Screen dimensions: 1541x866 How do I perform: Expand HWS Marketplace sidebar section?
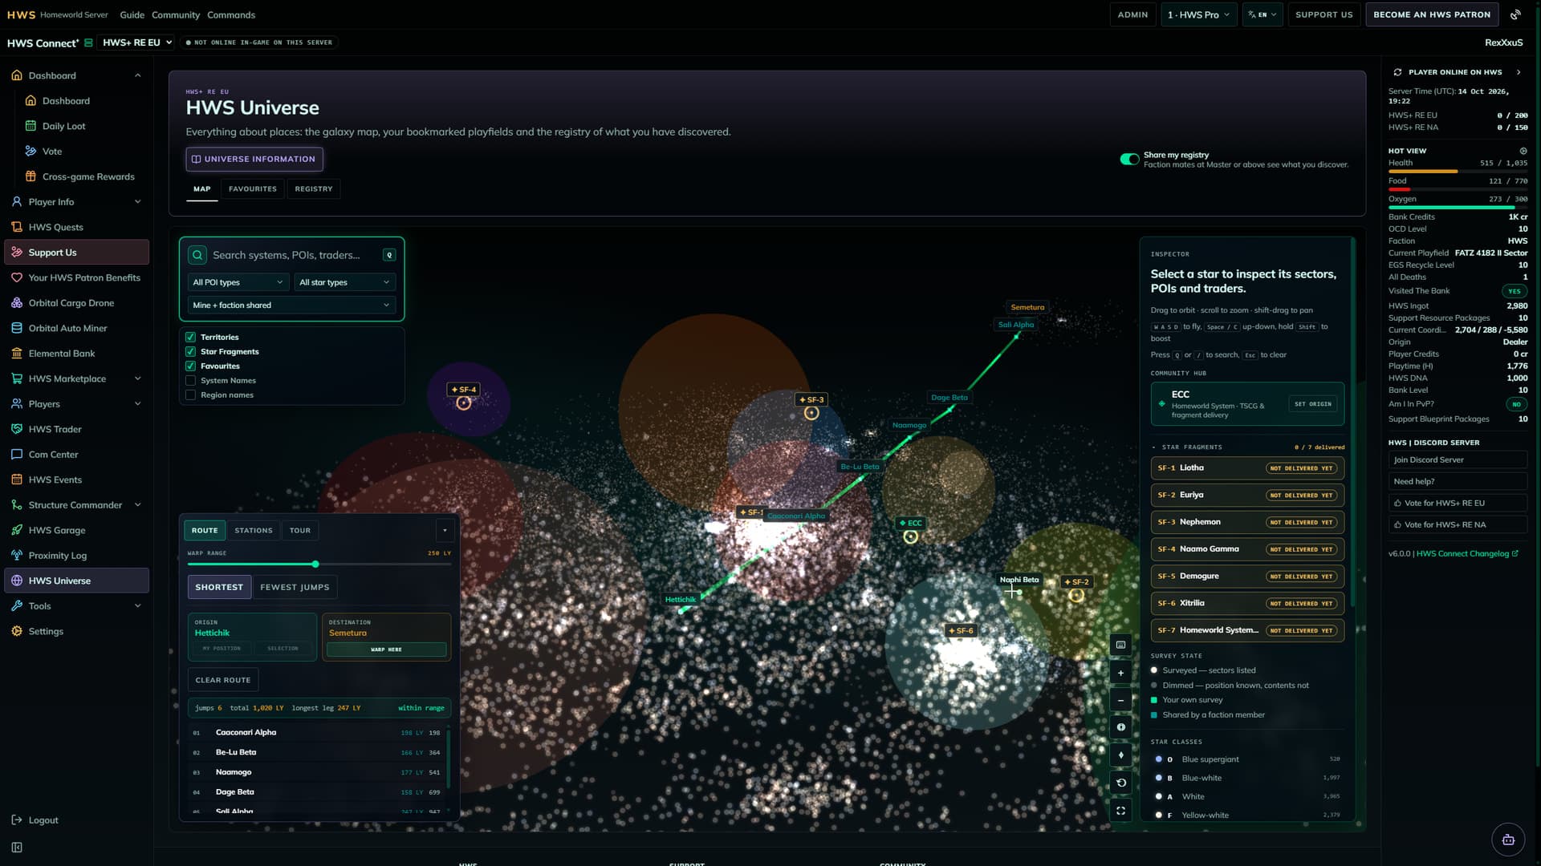(76, 378)
